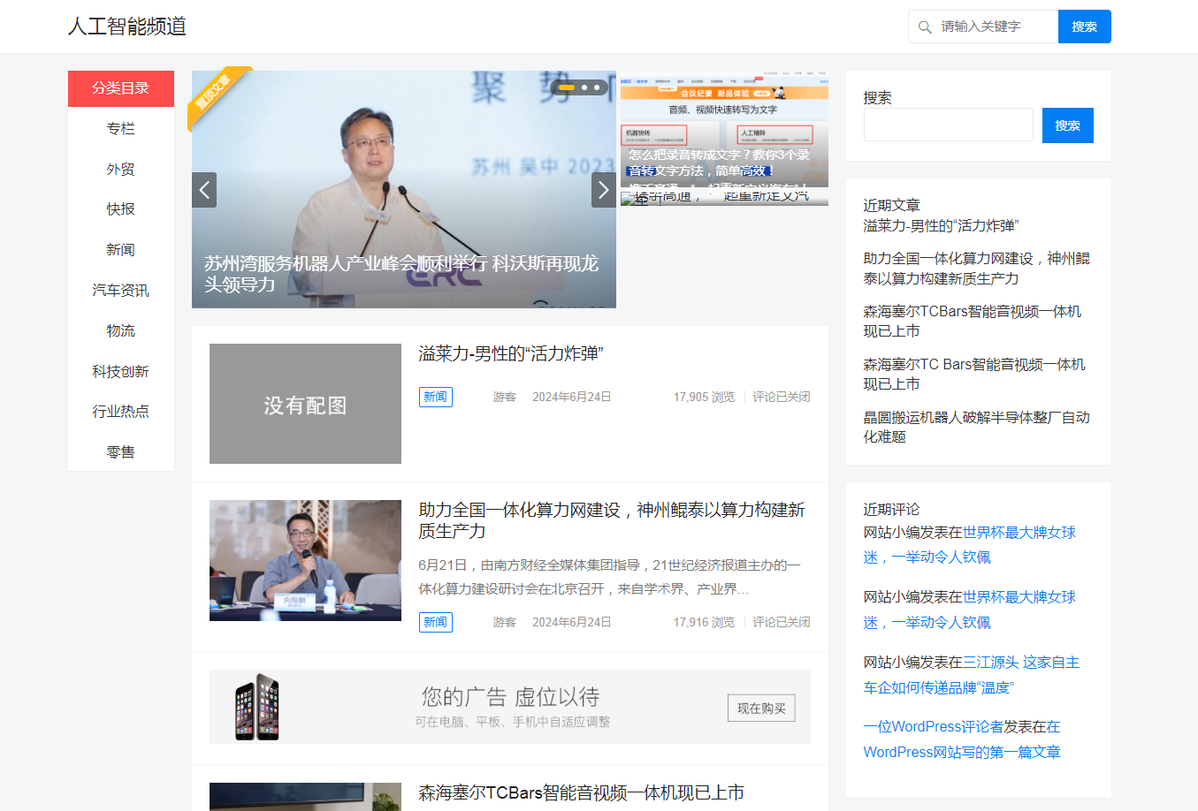Click the 17,905 浏览 view count

click(704, 397)
